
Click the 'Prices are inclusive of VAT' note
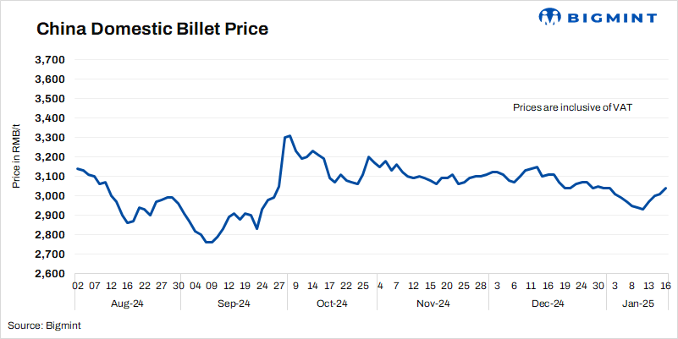coord(573,107)
